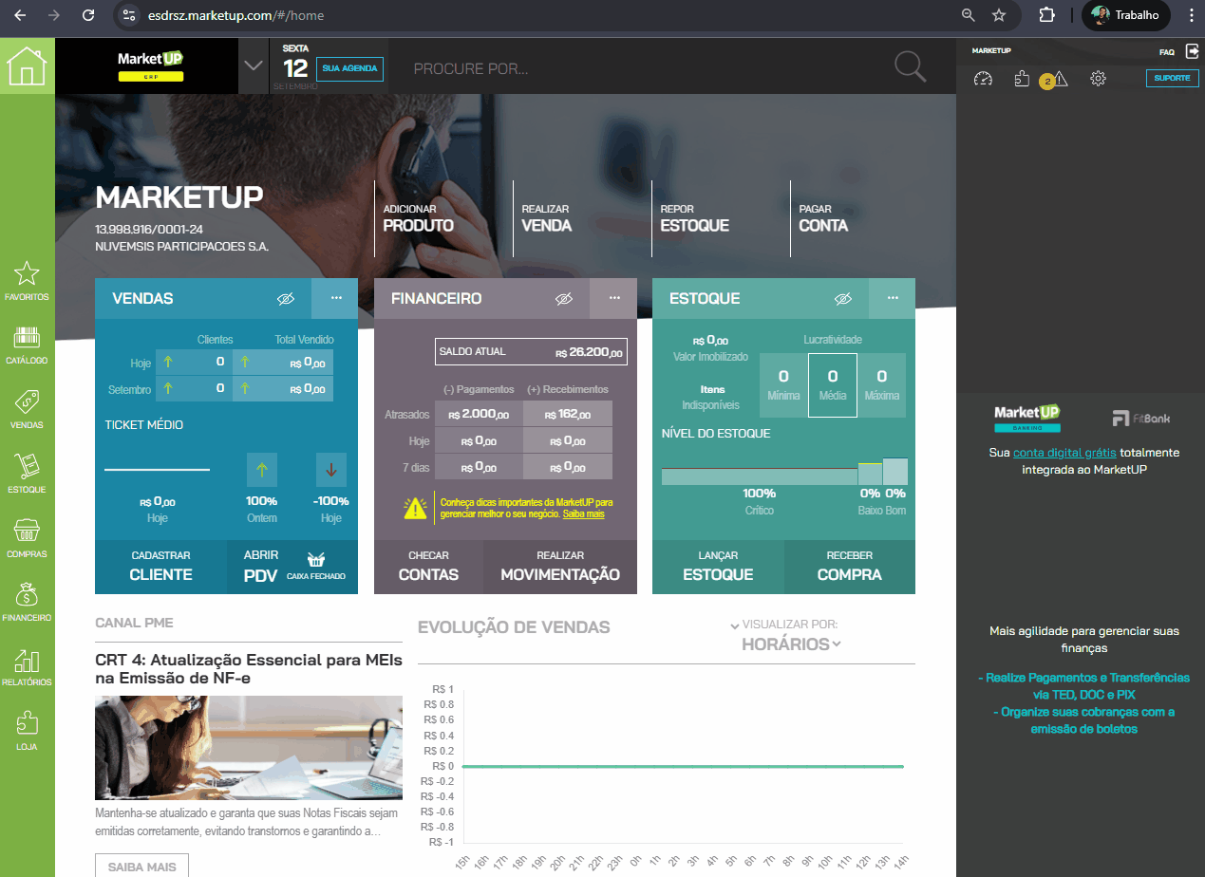The width and height of the screenshot is (1205, 877).
Task: Go to the Home sidebar icon
Action: coord(27,65)
